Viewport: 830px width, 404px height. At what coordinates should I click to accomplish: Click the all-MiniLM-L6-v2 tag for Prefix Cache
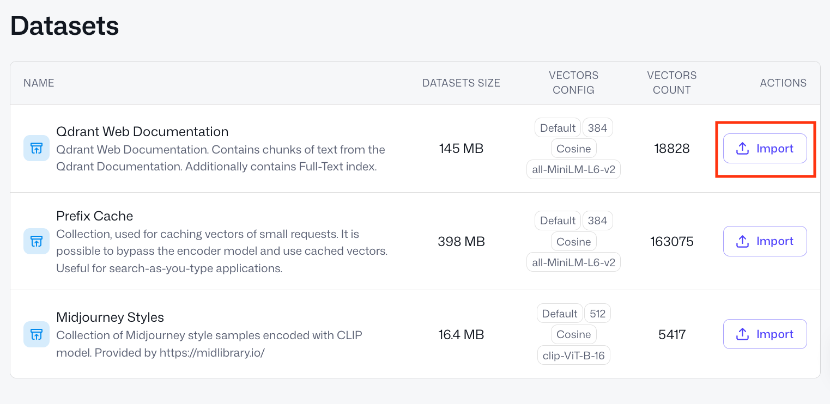573,262
